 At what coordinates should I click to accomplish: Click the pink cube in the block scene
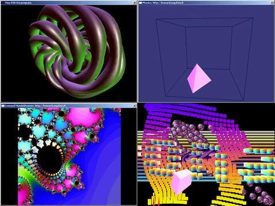pos(181,182)
